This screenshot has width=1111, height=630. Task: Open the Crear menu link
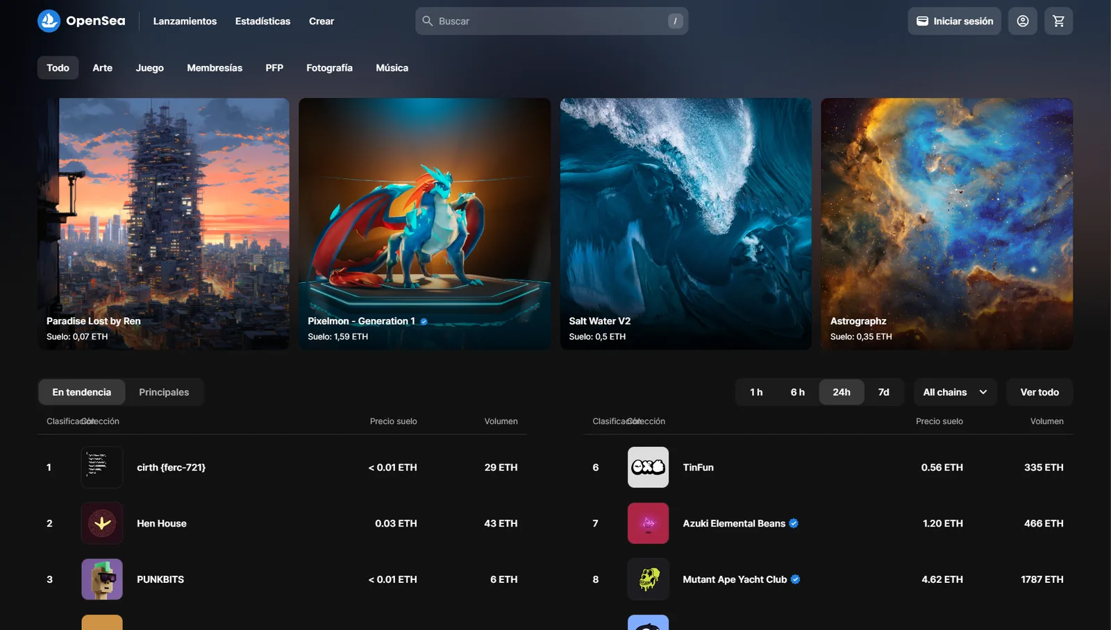(321, 21)
